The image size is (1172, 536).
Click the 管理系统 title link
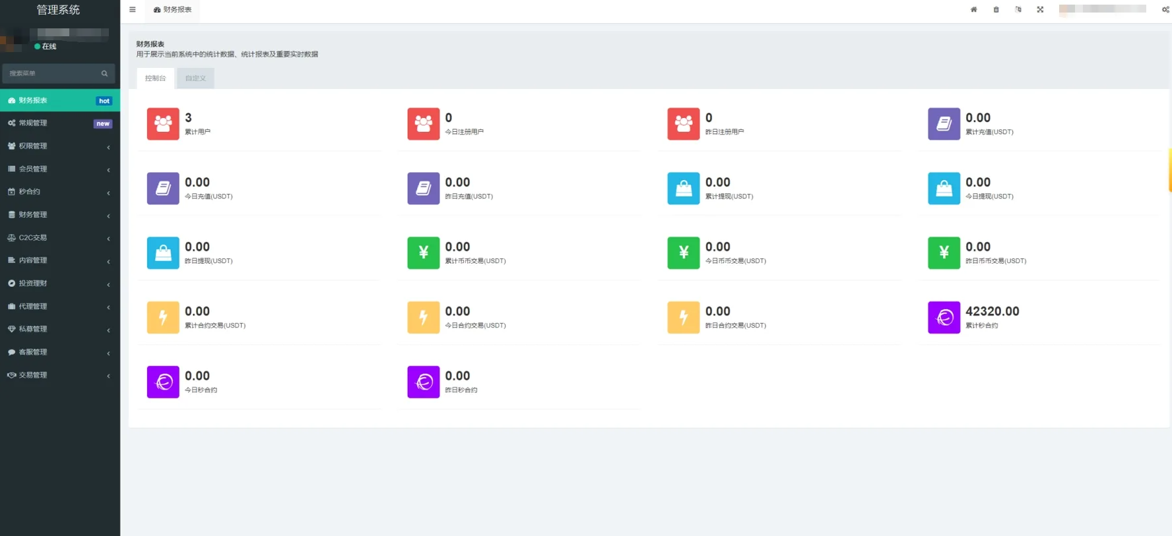tap(58, 10)
